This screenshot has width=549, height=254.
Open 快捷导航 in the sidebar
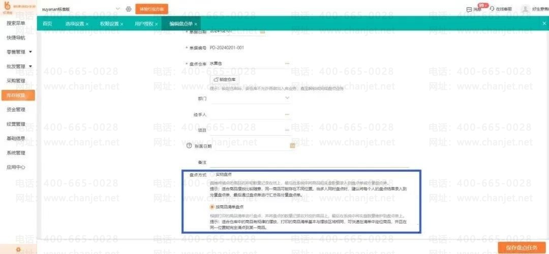click(16, 38)
